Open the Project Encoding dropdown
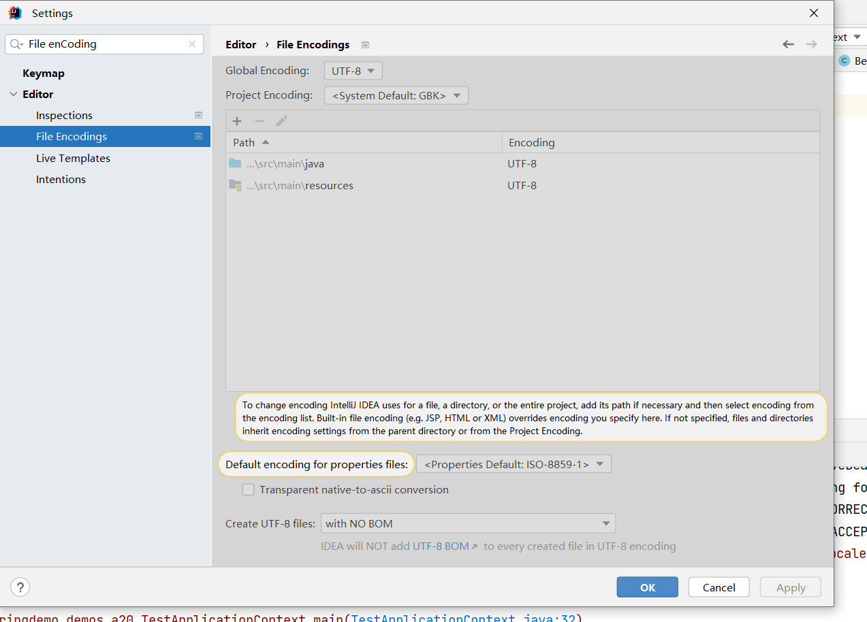Image resolution: width=867 pixels, height=622 pixels. 396,95
